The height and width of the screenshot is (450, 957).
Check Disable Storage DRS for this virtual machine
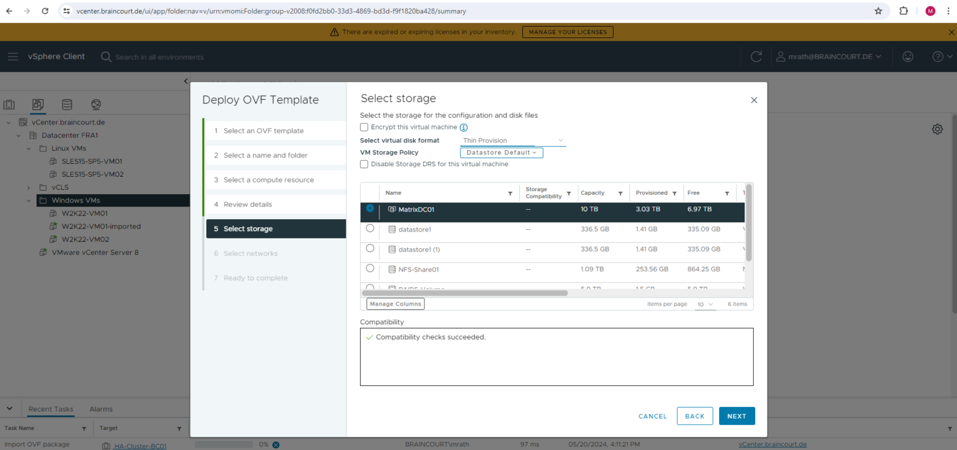(x=364, y=164)
